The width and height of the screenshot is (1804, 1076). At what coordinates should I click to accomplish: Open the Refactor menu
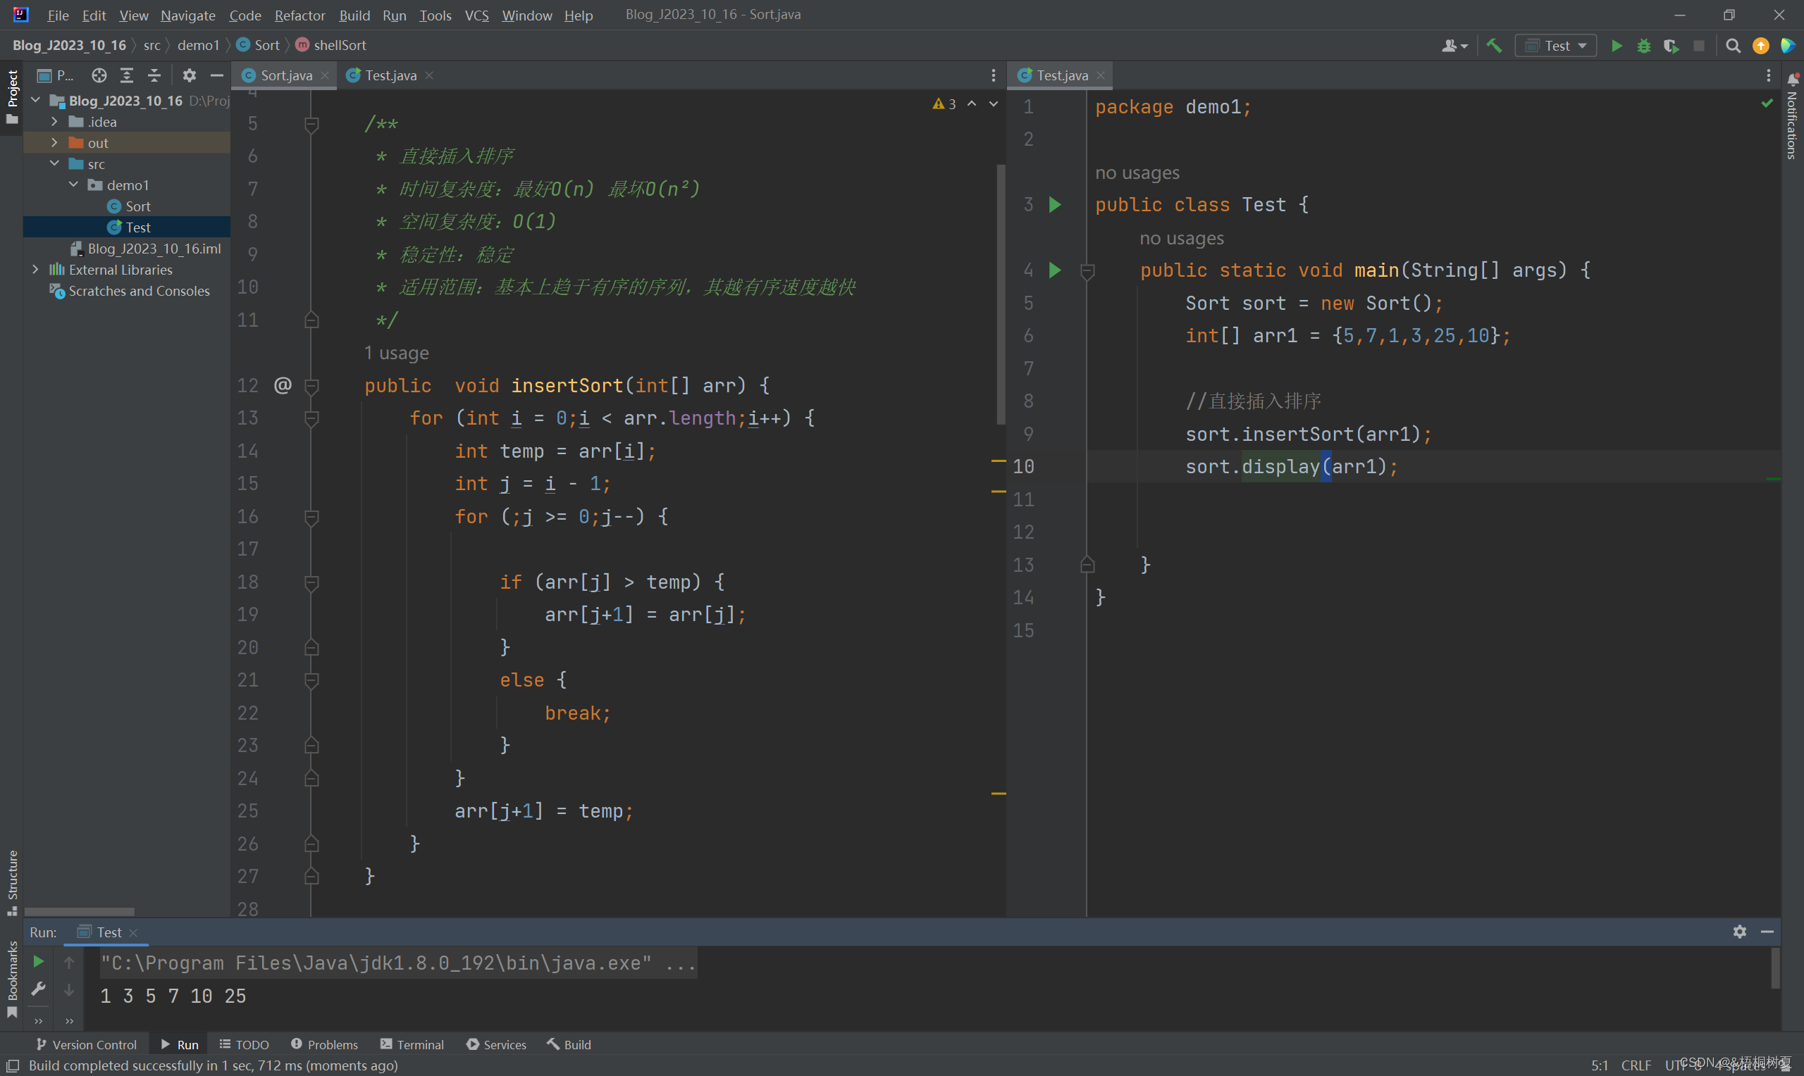299,15
